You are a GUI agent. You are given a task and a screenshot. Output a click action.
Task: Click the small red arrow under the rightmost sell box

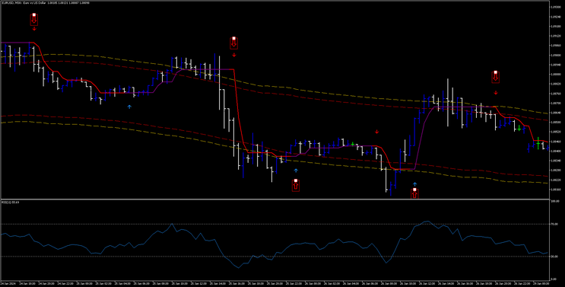[496, 93]
